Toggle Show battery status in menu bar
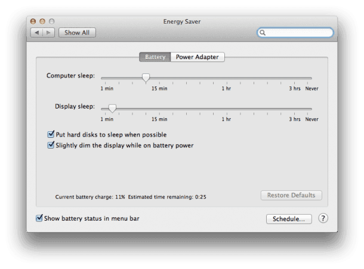The width and height of the screenshot is (364, 269). tap(39, 218)
